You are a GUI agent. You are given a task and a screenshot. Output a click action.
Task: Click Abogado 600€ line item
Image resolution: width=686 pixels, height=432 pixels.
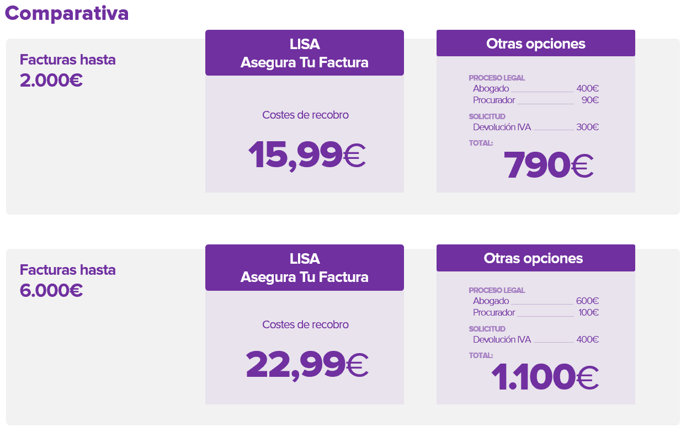click(x=535, y=301)
